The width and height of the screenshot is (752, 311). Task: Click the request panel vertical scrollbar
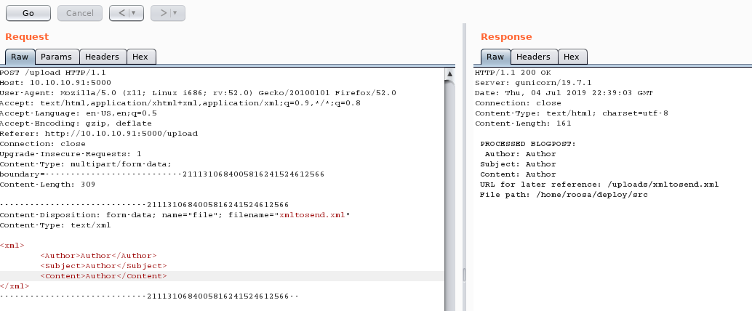[450, 182]
